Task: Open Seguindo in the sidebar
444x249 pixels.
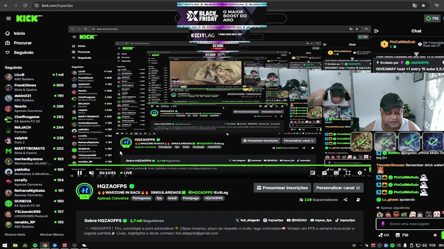Action: tap(19, 53)
